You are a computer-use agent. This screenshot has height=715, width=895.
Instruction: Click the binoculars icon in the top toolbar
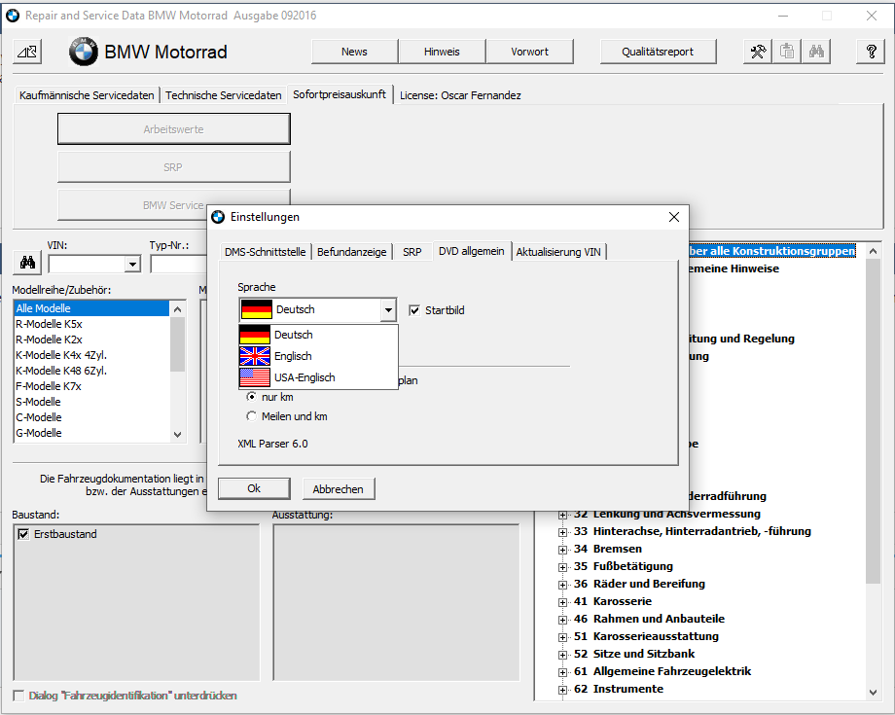(x=816, y=52)
